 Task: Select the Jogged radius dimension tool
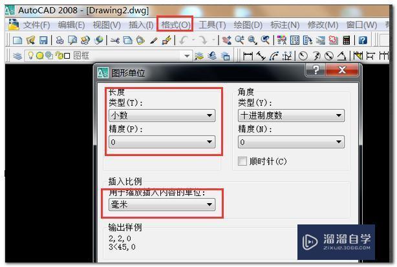point(316,56)
